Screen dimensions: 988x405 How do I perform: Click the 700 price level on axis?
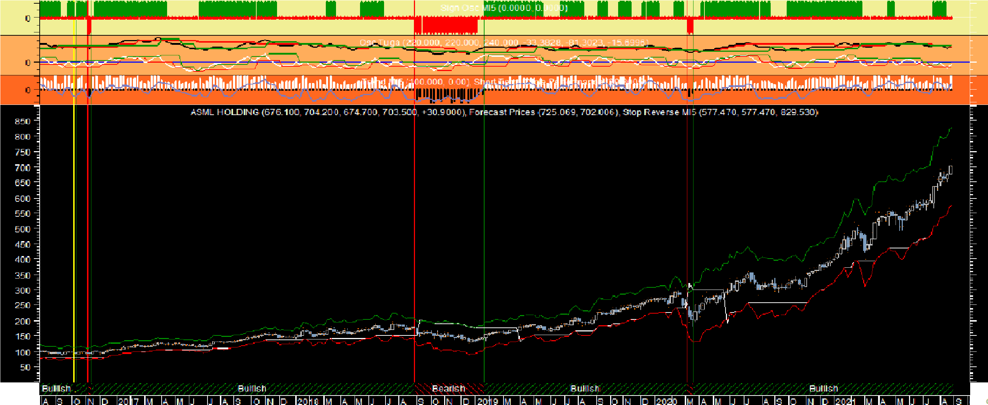click(x=22, y=168)
